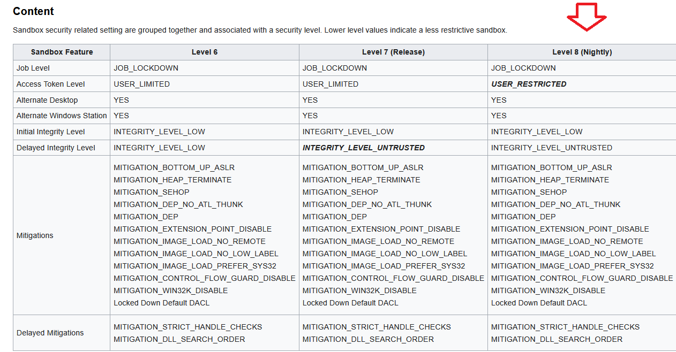Select the Job Level row label
This screenshot has width=676, height=352.
pyautogui.click(x=33, y=68)
